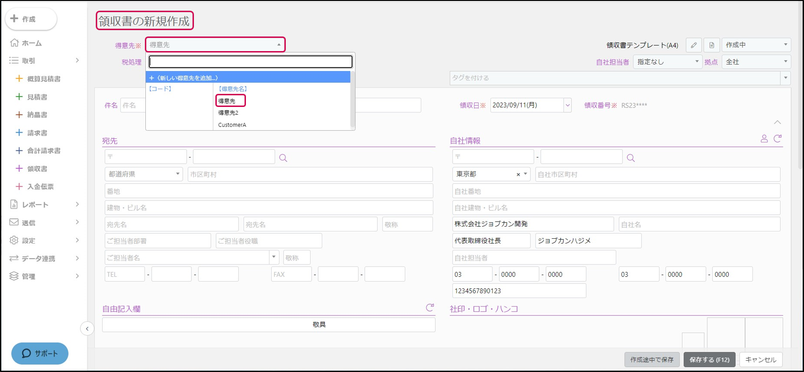The image size is (804, 372).
Task: Expand the 自社担当者 指定なし dropdown
Action: point(667,62)
